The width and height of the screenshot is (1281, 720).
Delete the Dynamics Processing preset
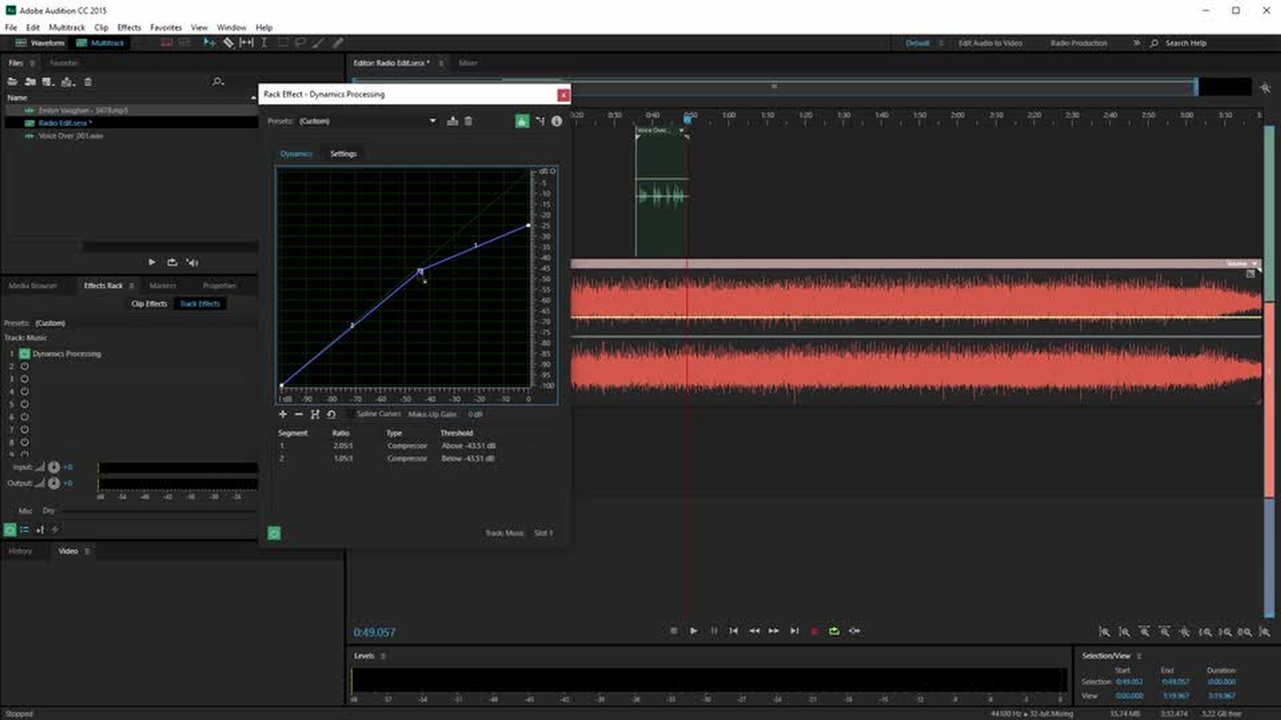click(468, 121)
